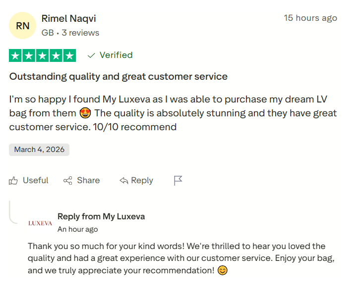Click the Luxeva company logo
The width and height of the screenshot is (363, 303).
pos(40,223)
